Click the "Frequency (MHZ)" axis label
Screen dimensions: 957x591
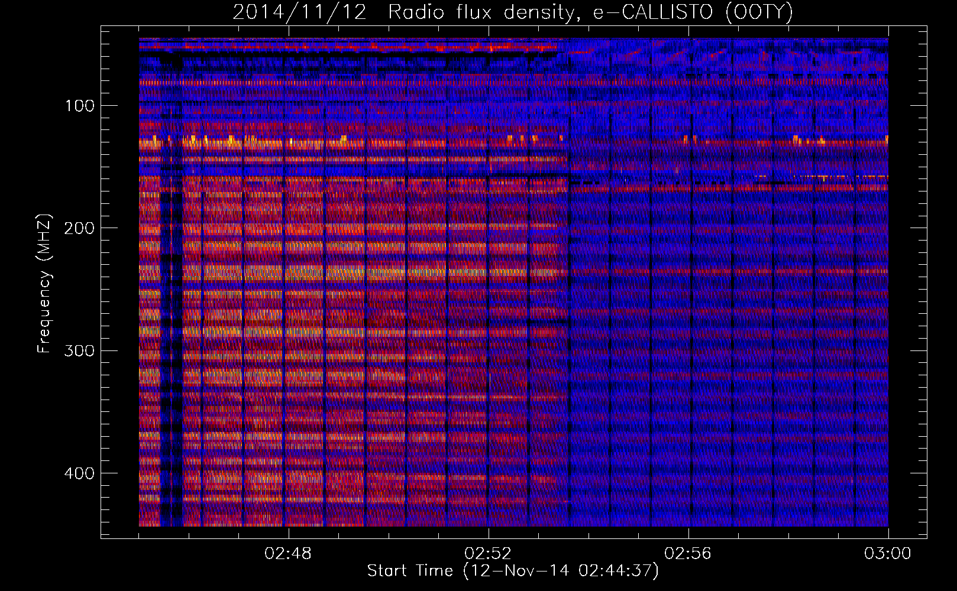[44, 284]
